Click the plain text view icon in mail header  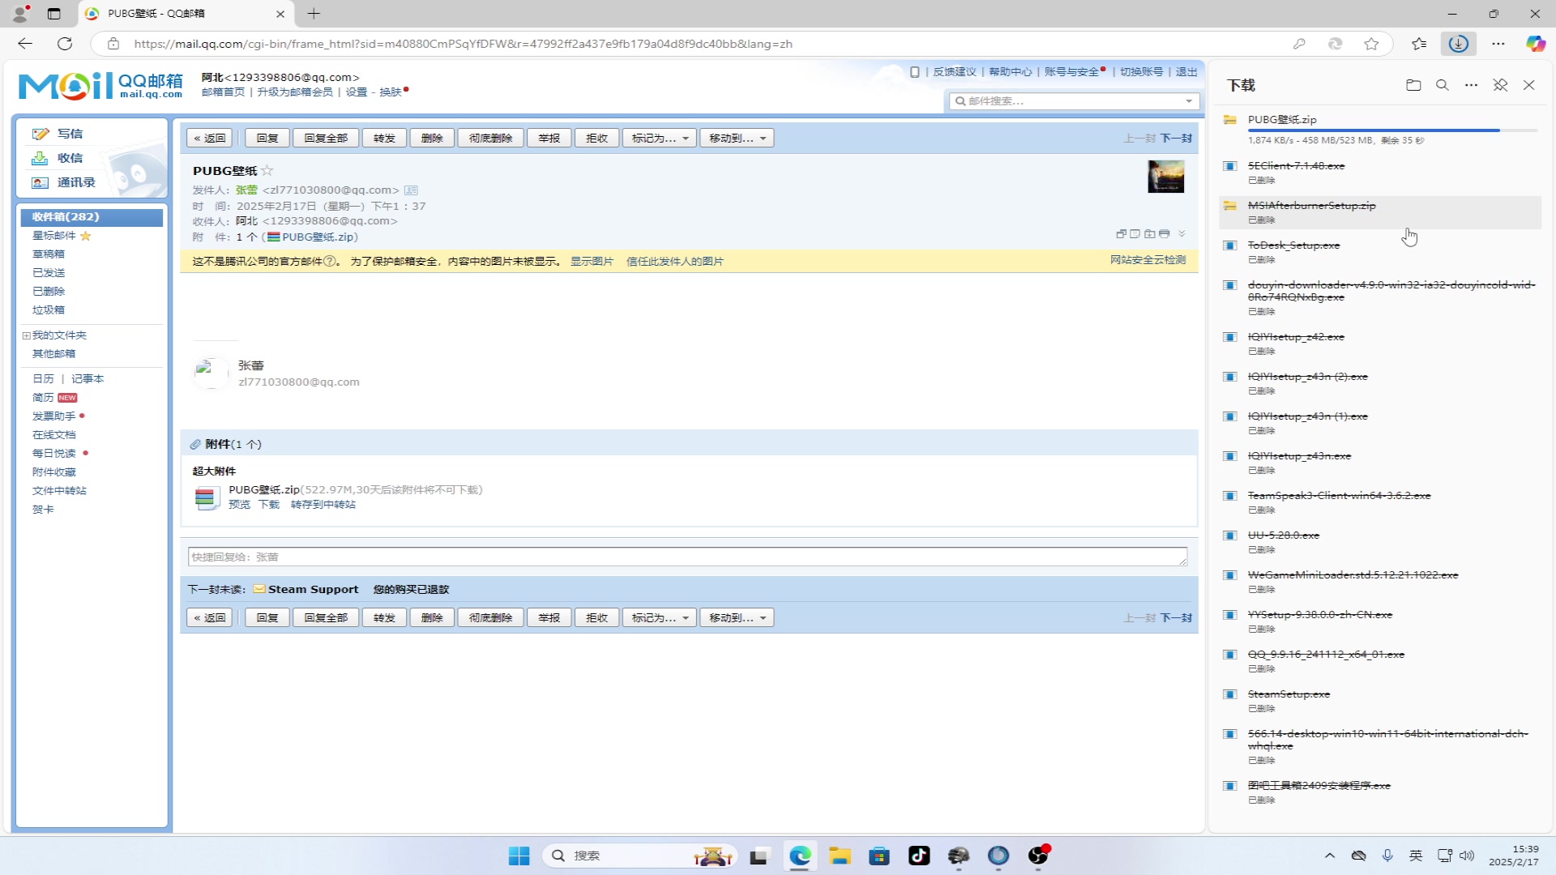pos(1135,233)
